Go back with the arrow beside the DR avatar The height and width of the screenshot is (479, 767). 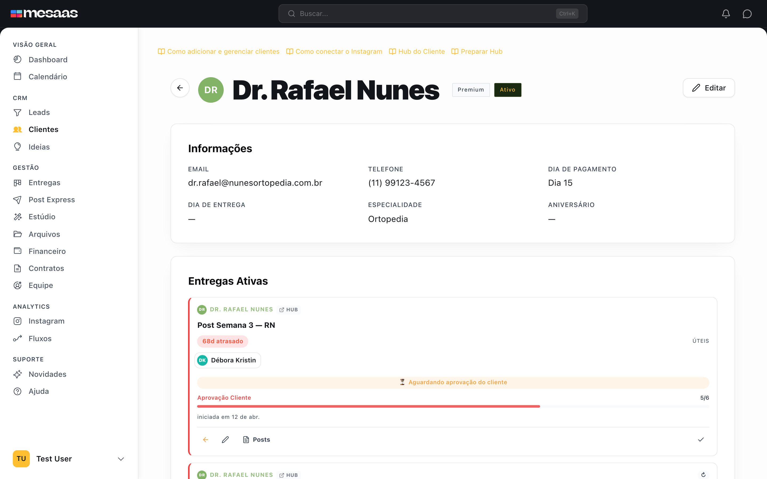(x=180, y=88)
